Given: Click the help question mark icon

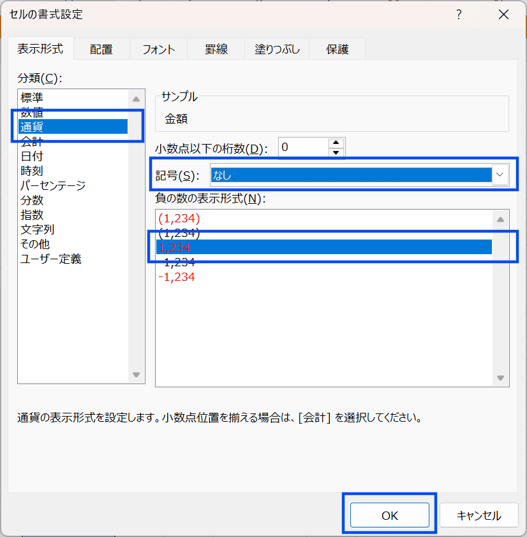Looking at the screenshot, I should pos(459,15).
